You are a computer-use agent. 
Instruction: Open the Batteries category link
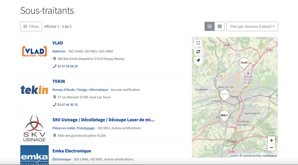pos(59,51)
